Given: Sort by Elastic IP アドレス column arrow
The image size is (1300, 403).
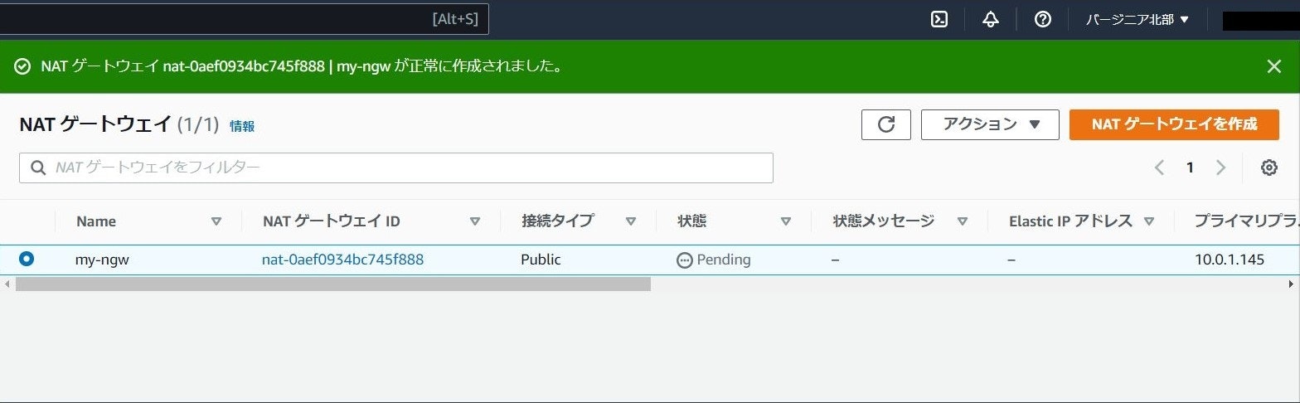Looking at the screenshot, I should (1149, 221).
